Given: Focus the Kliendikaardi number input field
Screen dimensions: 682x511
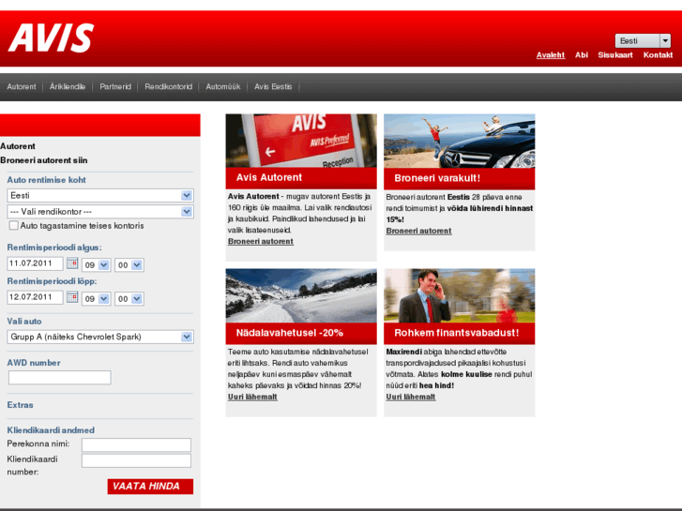Looking at the screenshot, I should tap(136, 461).
